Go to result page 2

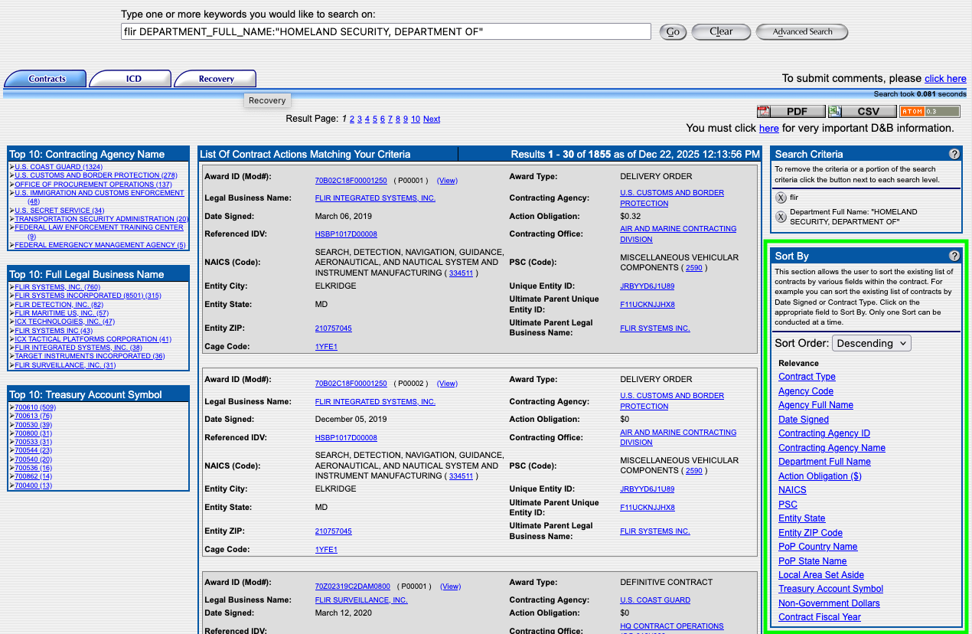point(351,119)
